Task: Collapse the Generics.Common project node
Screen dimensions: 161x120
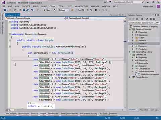Action: (x=130, y=29)
